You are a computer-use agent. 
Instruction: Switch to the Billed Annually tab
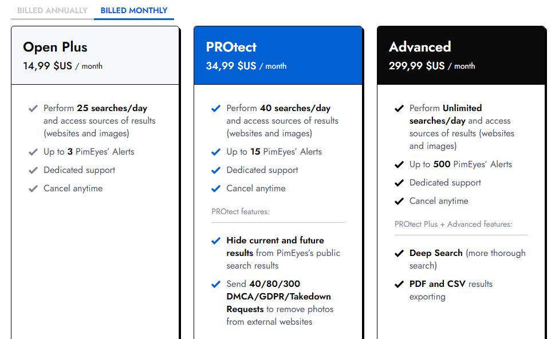pos(52,11)
